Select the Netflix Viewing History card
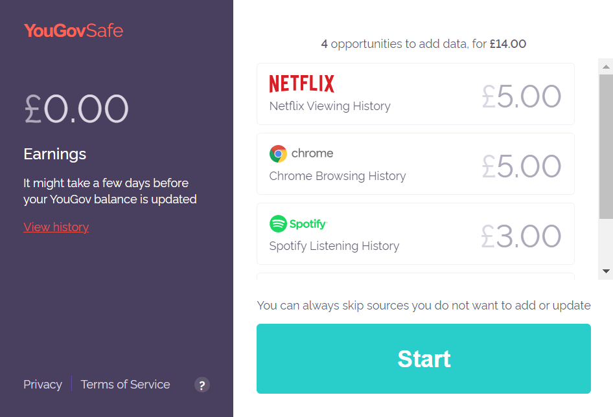 pos(415,93)
